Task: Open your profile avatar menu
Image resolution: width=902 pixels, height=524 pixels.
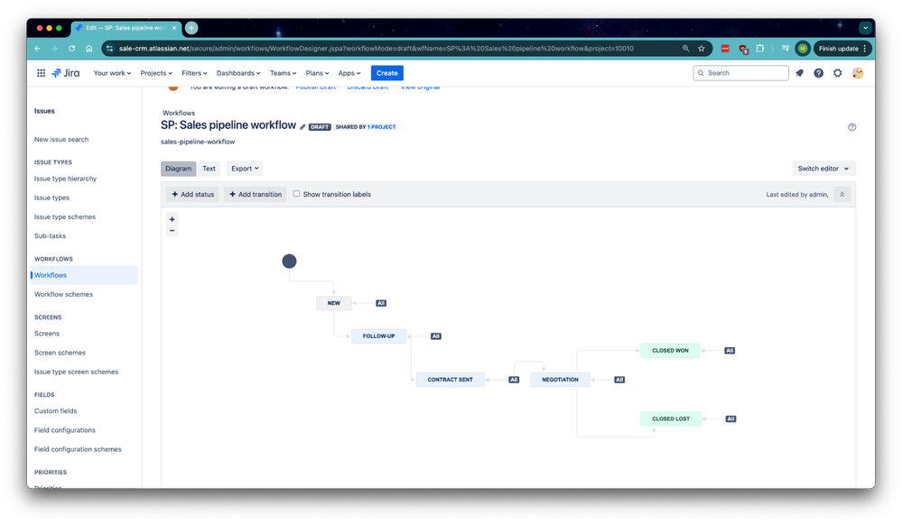Action: (858, 73)
